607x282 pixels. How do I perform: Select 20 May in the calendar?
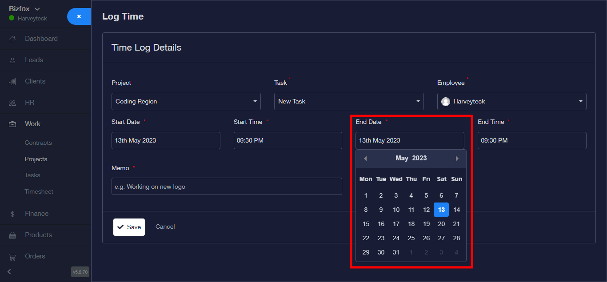441,224
